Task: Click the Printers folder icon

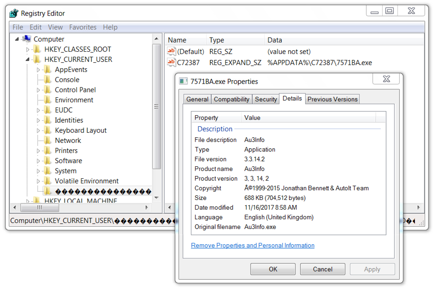Action: [x=47, y=151]
